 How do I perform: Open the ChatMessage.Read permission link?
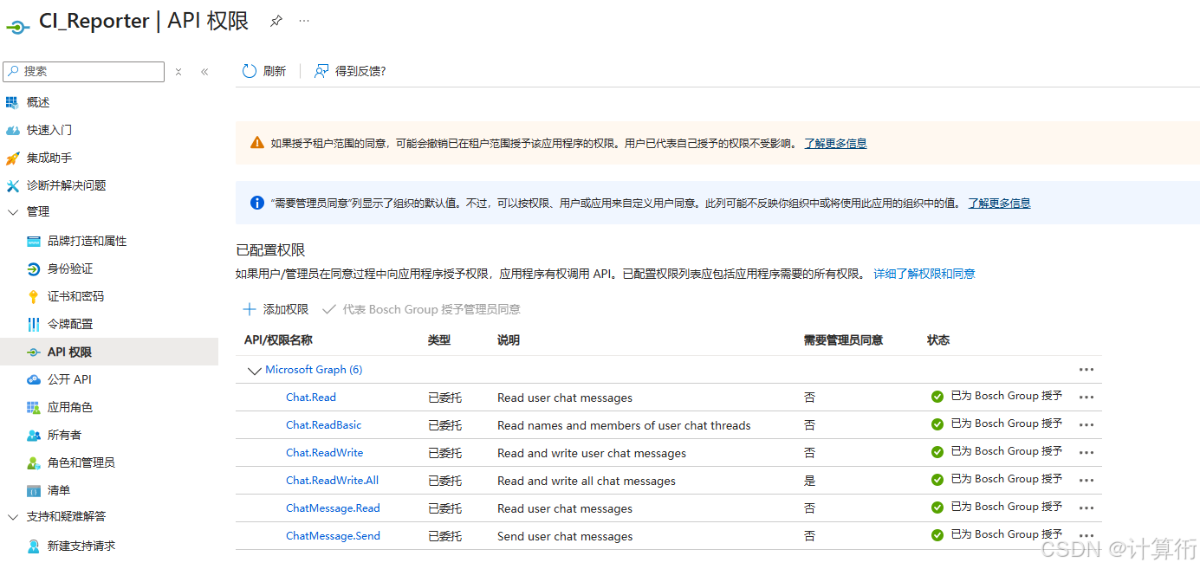click(x=333, y=508)
